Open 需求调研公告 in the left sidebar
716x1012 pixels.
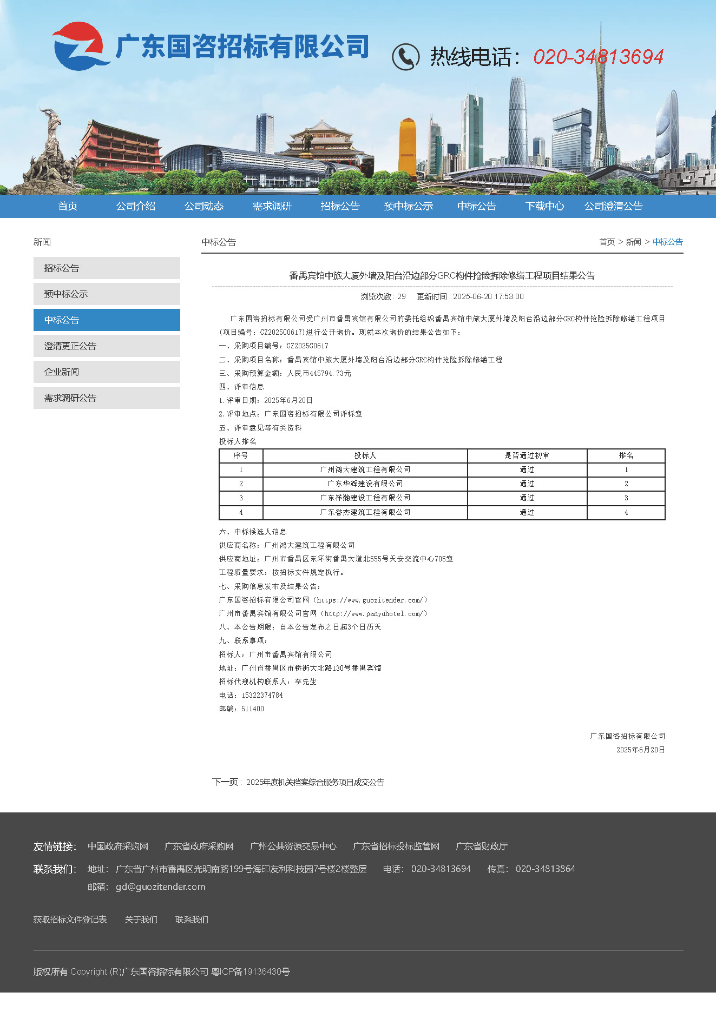[107, 398]
